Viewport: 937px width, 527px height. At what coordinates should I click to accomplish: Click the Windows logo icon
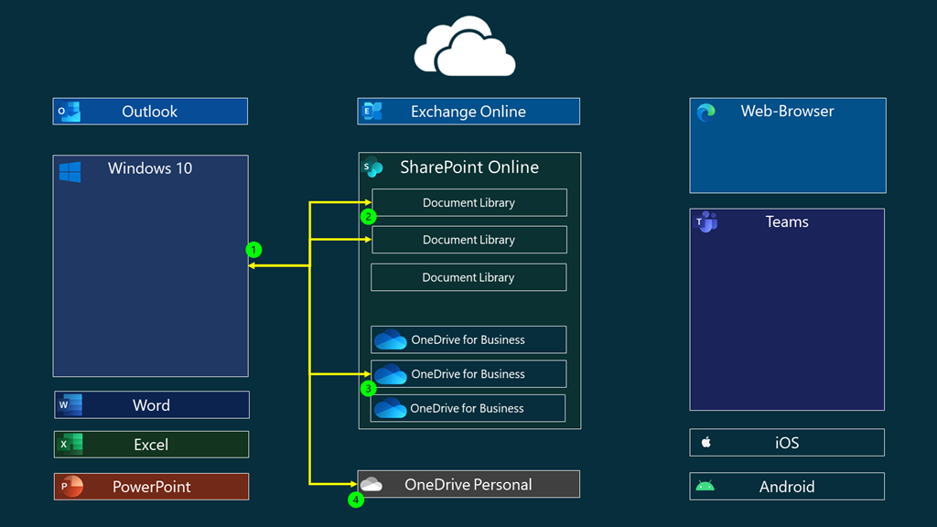coord(70,171)
